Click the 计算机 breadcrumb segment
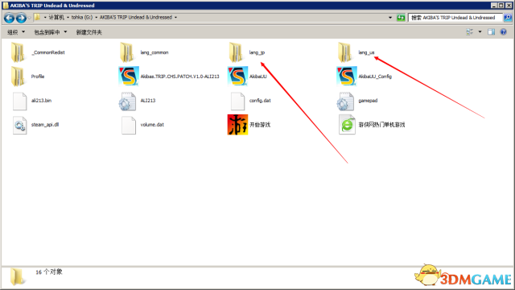 click(56, 17)
